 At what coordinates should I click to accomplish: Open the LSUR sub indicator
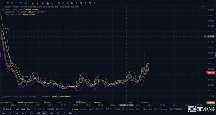coord(118,109)
